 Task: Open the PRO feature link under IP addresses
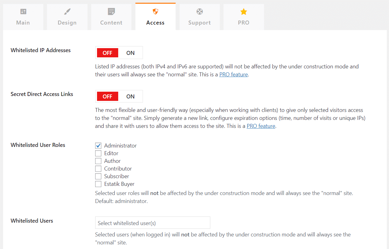click(233, 74)
